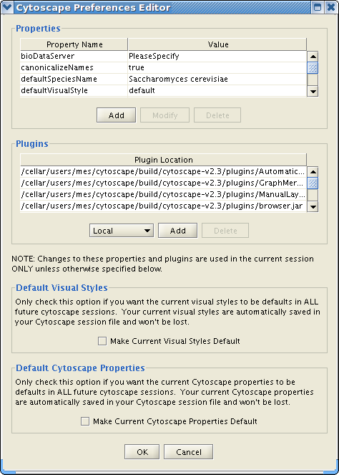The image size is (339, 475).
Task: Click the Plugins list scroll up arrow
Action: coord(313,172)
